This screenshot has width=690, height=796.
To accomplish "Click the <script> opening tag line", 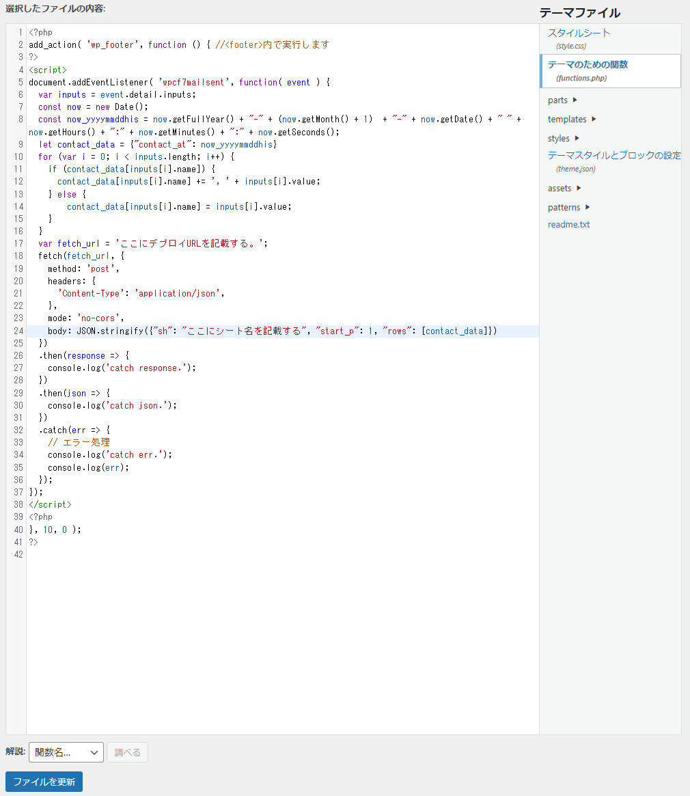I will (48, 70).
